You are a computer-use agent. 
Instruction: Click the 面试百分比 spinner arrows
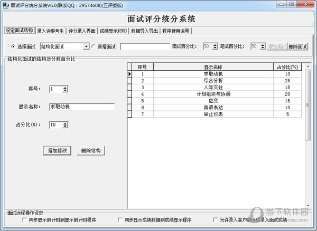coord(215,46)
